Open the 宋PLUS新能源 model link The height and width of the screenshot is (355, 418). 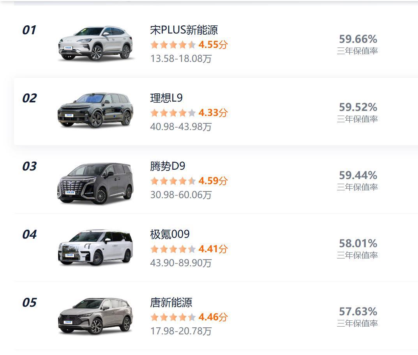click(184, 30)
